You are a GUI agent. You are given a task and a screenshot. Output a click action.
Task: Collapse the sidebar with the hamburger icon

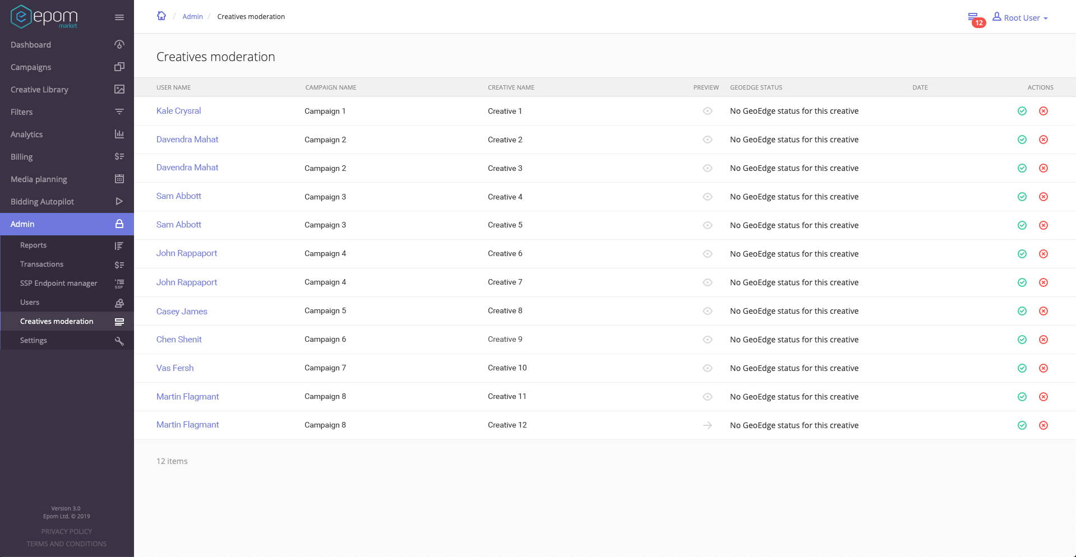click(x=119, y=17)
